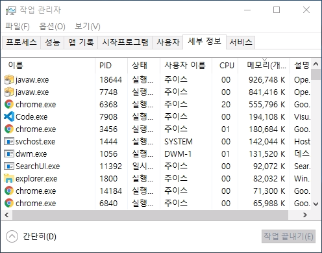Viewport: 322px width, 253px height.
Task: Switch to the 서비스 tab
Action: coord(241,42)
